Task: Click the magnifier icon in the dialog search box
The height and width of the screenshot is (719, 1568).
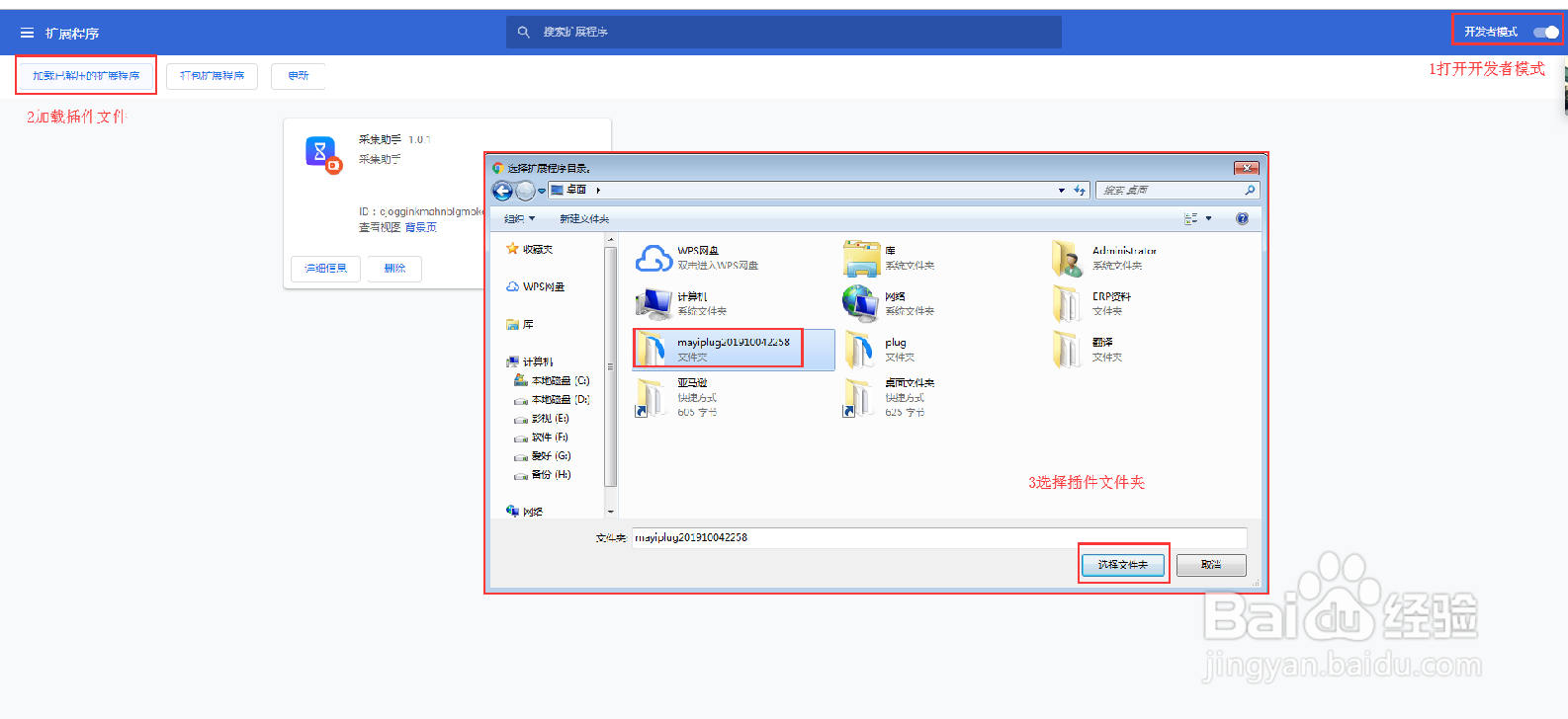Action: pos(1250,191)
